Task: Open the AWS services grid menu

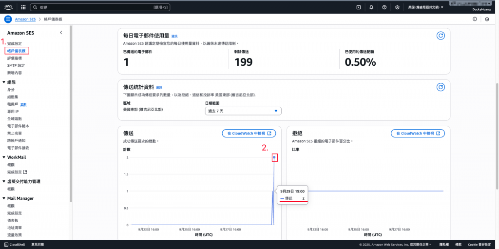Action: point(23,7)
